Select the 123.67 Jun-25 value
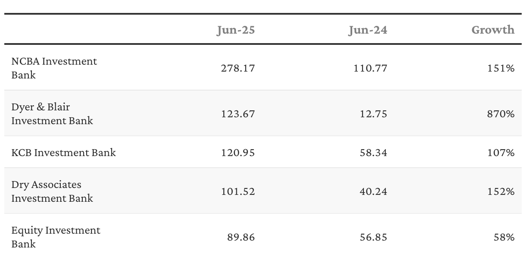 click(238, 114)
